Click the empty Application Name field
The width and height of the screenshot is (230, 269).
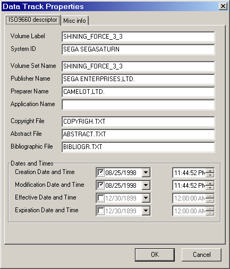click(x=138, y=105)
